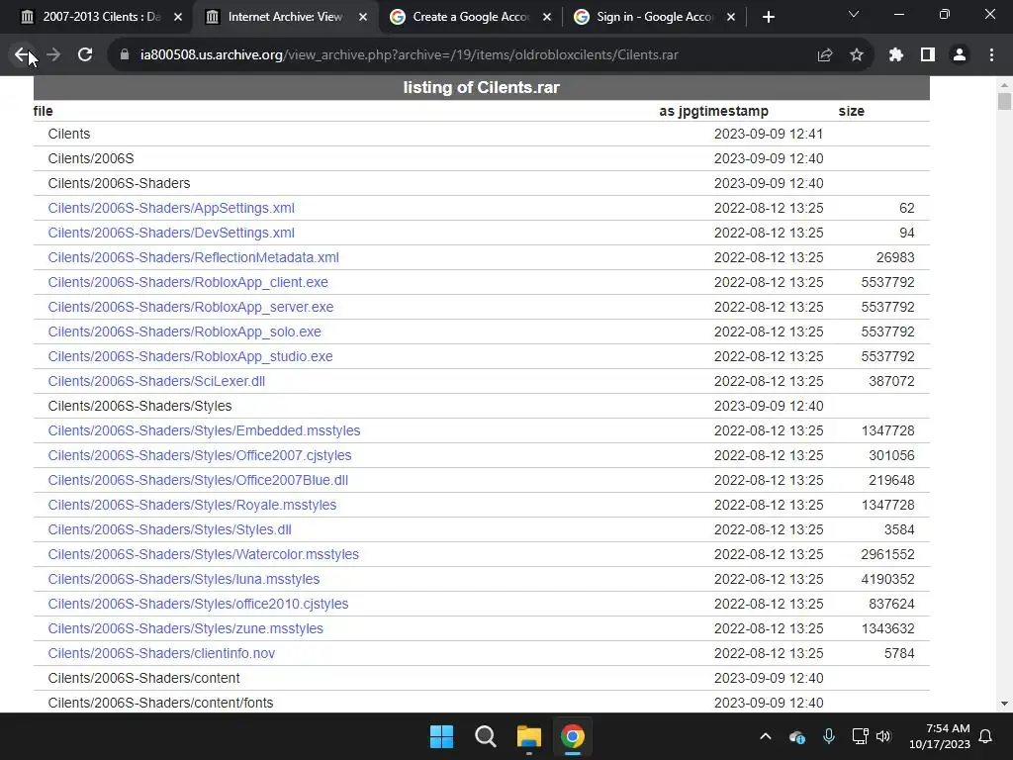Image resolution: width=1013 pixels, height=760 pixels.
Task: Open Windows taskbar Search
Action: click(485, 736)
